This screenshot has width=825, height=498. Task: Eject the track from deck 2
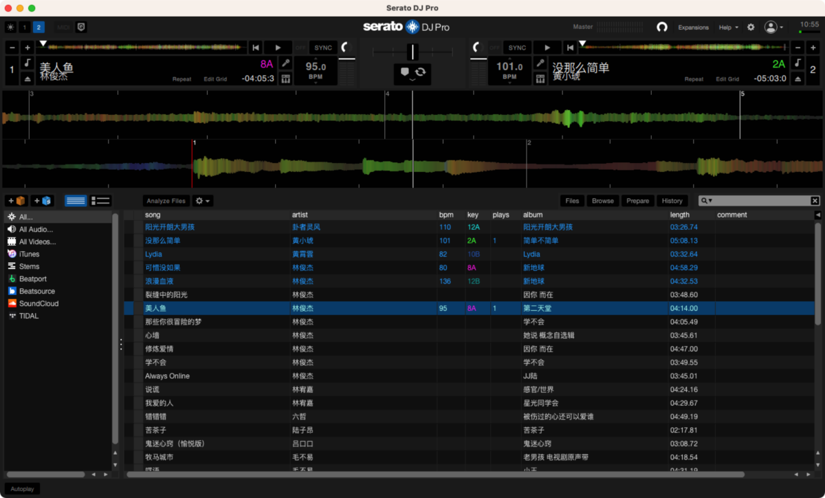797,78
